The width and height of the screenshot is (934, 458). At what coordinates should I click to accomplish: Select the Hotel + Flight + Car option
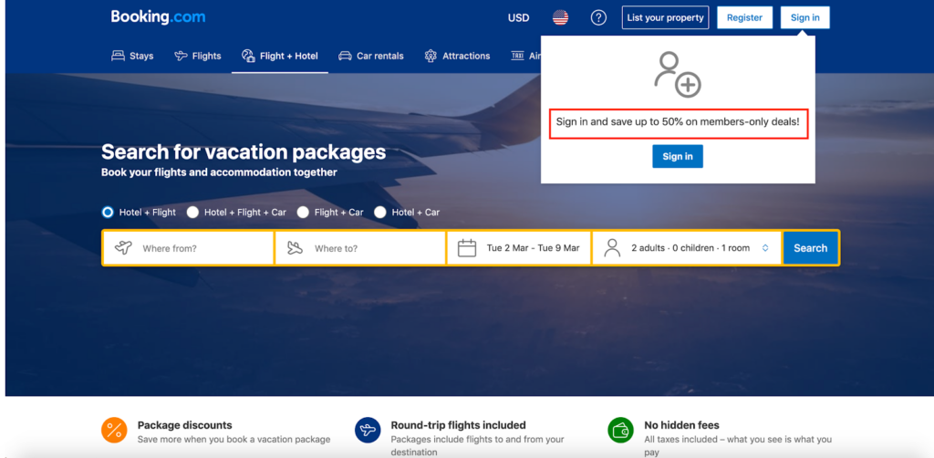[x=192, y=213]
